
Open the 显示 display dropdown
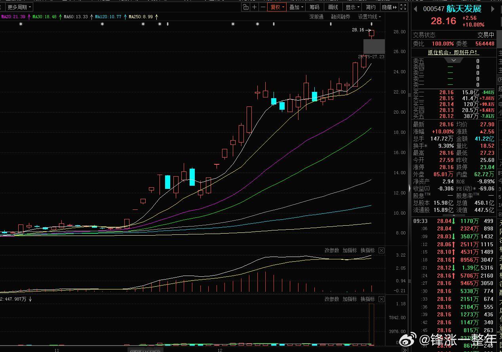352,7
